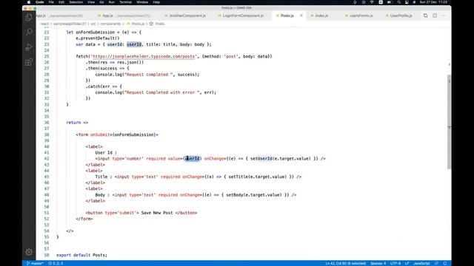Open the More Actions ellipsis in editor

pos(444,16)
